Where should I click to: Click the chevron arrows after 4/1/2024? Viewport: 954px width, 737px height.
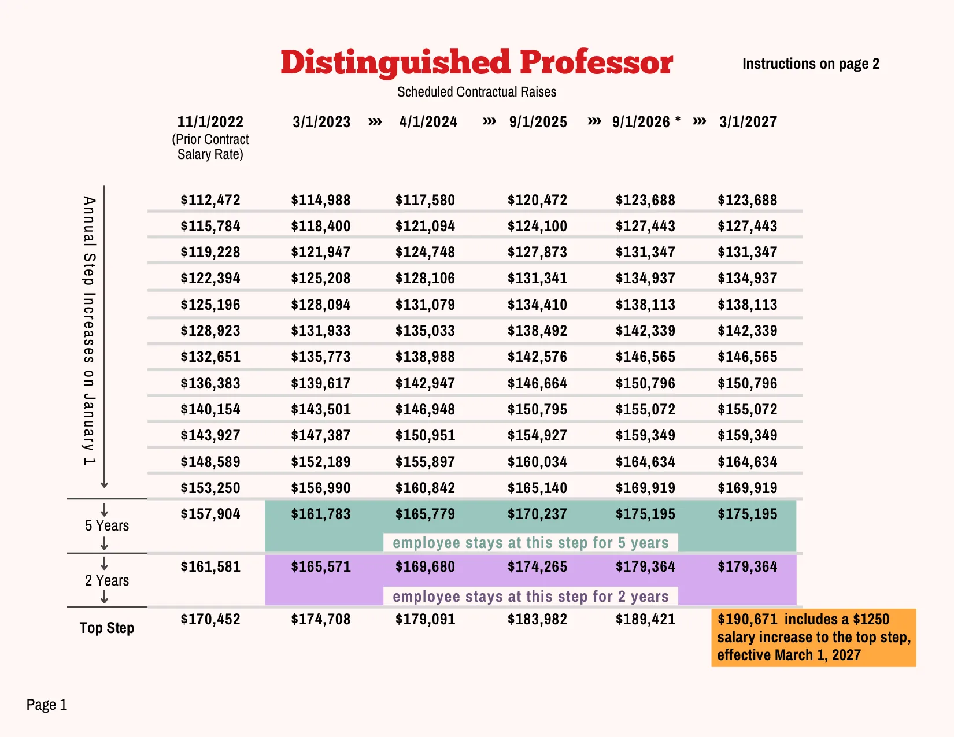[x=489, y=121]
